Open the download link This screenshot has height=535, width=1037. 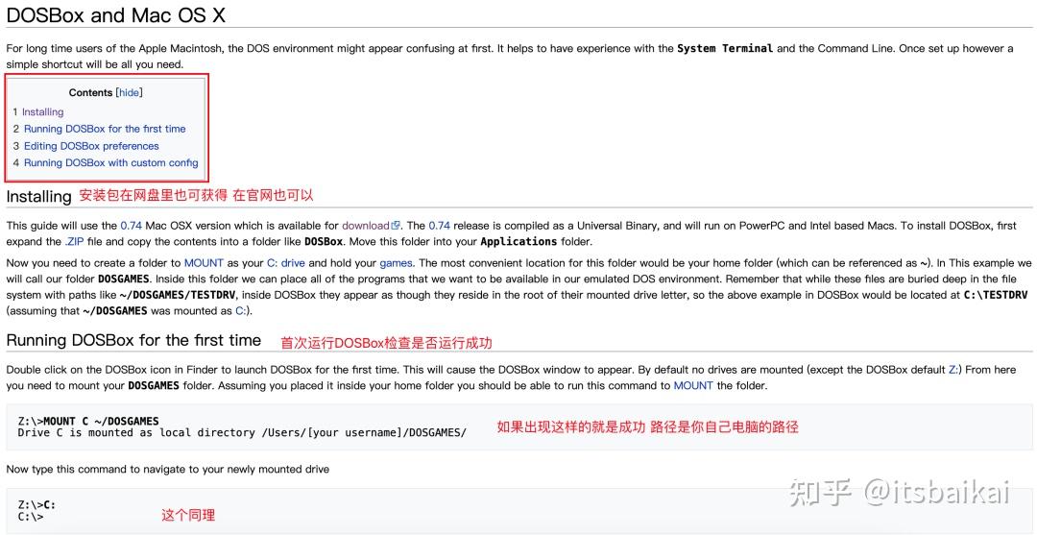click(365, 226)
